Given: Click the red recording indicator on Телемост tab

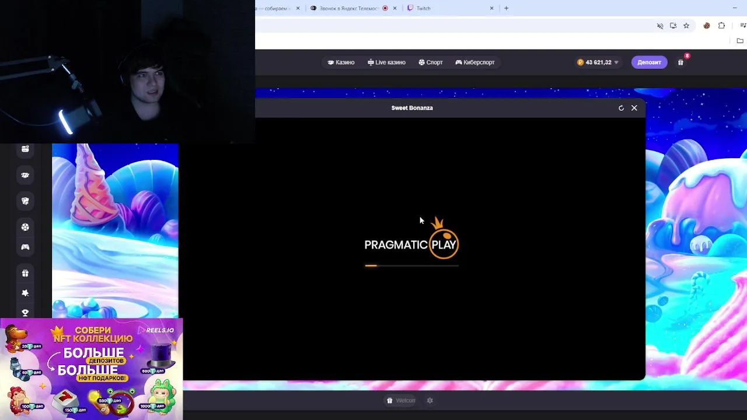Looking at the screenshot, I should click(385, 8).
